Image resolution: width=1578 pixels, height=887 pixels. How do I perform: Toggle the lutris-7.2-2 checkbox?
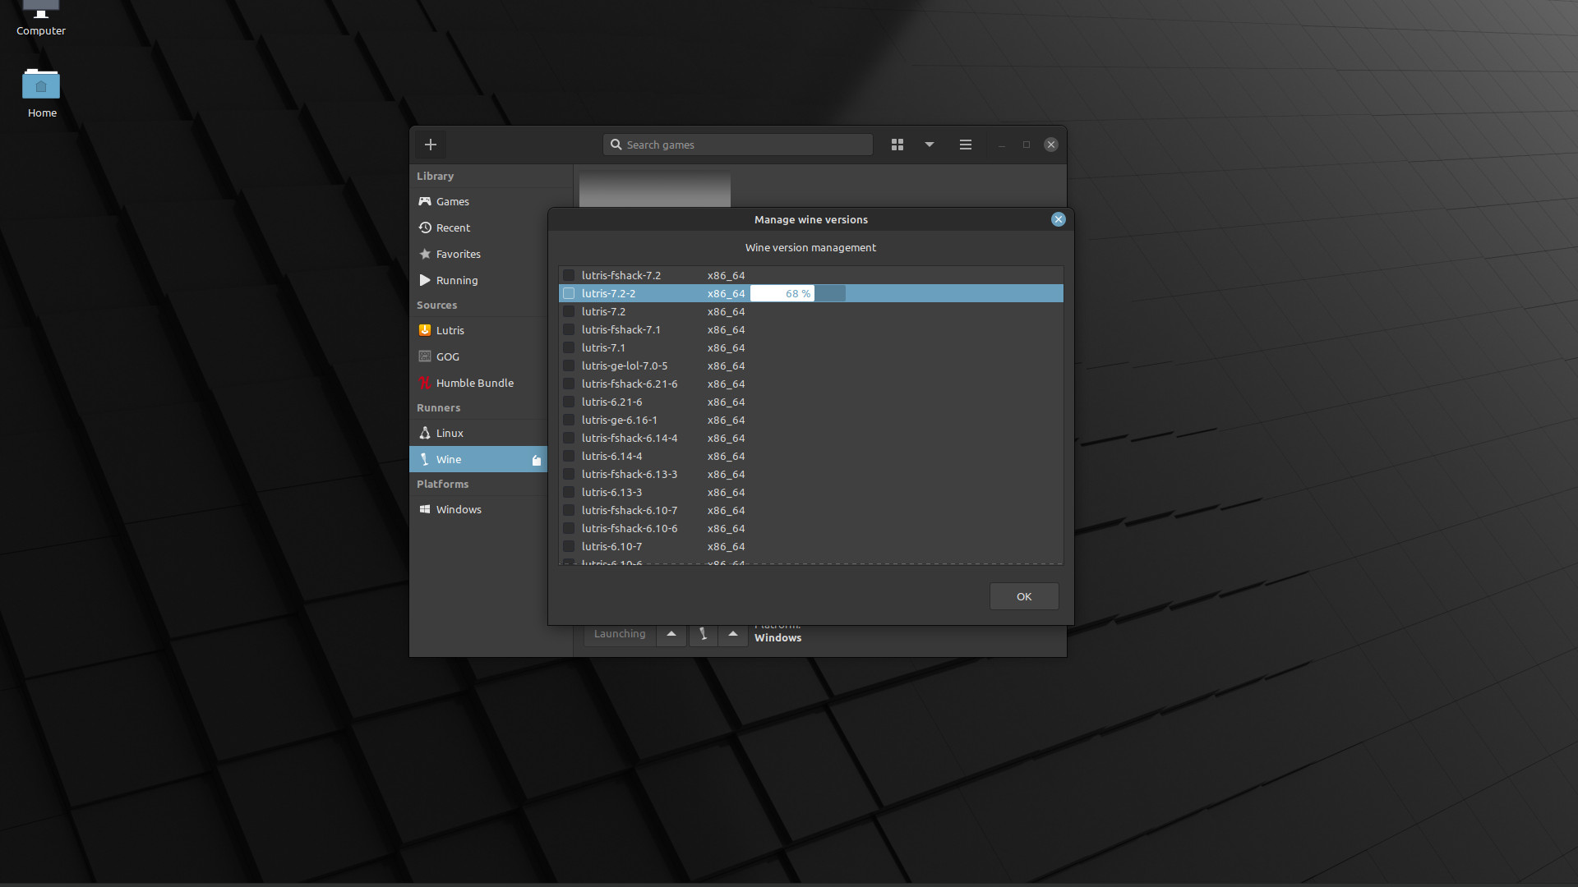(569, 293)
